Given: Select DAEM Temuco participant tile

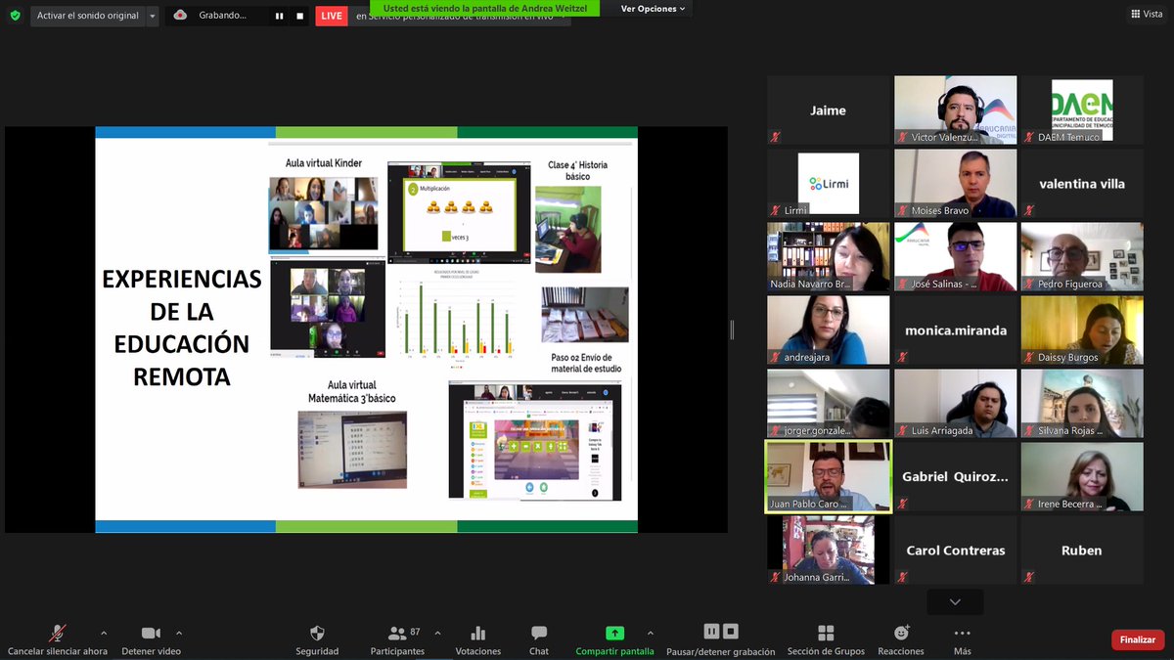Looking at the screenshot, I should point(1082,110).
